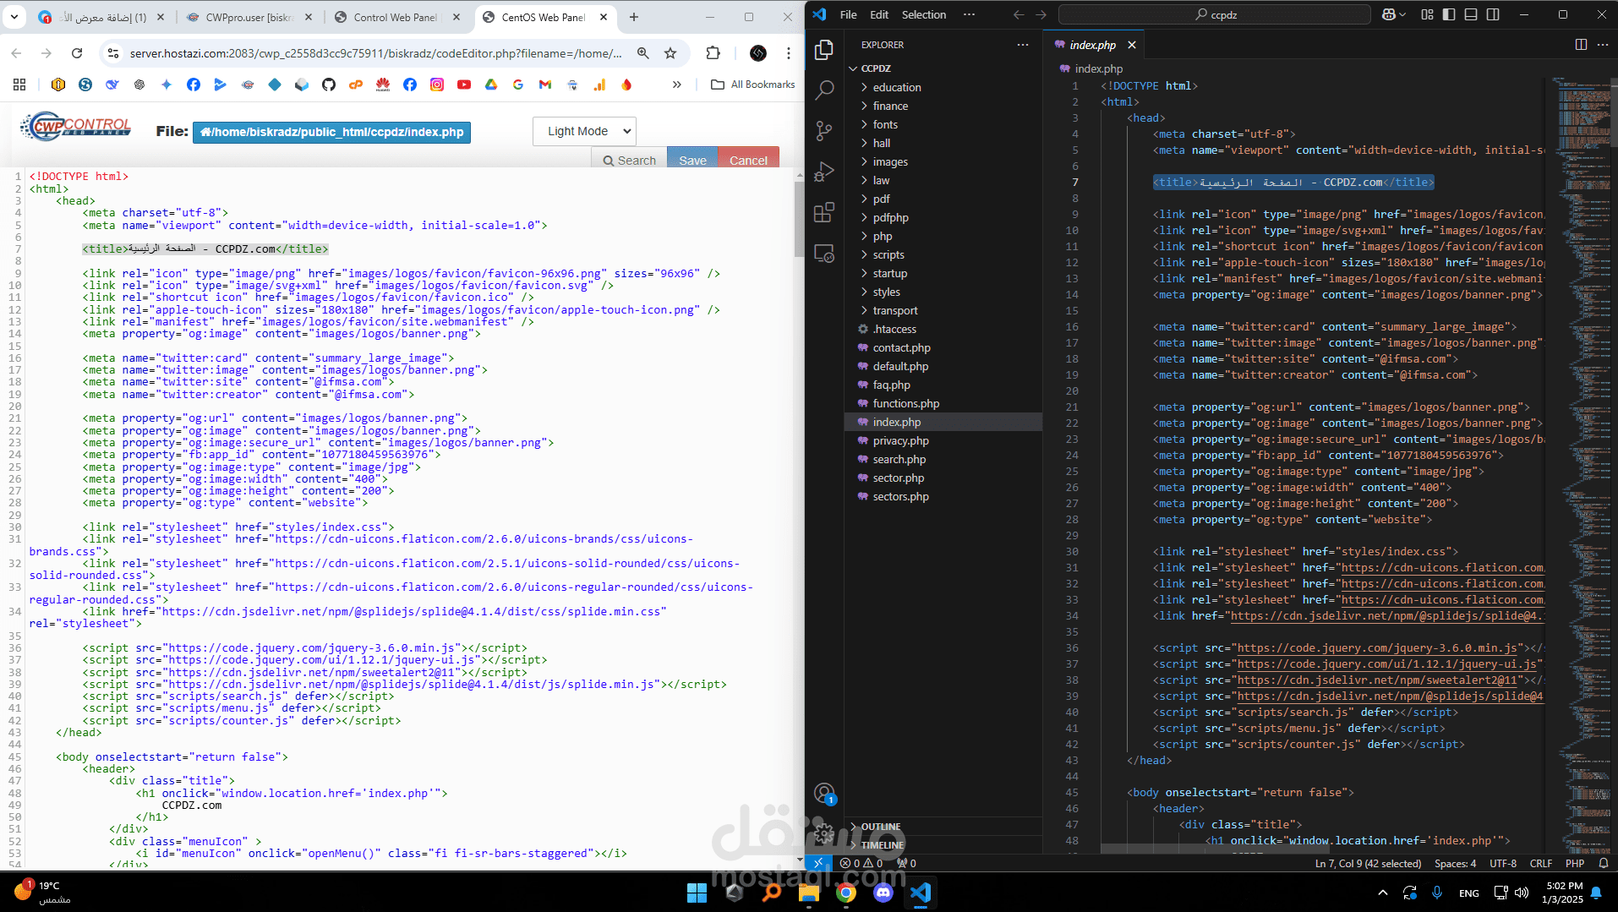Open Source Control view in activity bar

[x=824, y=130]
